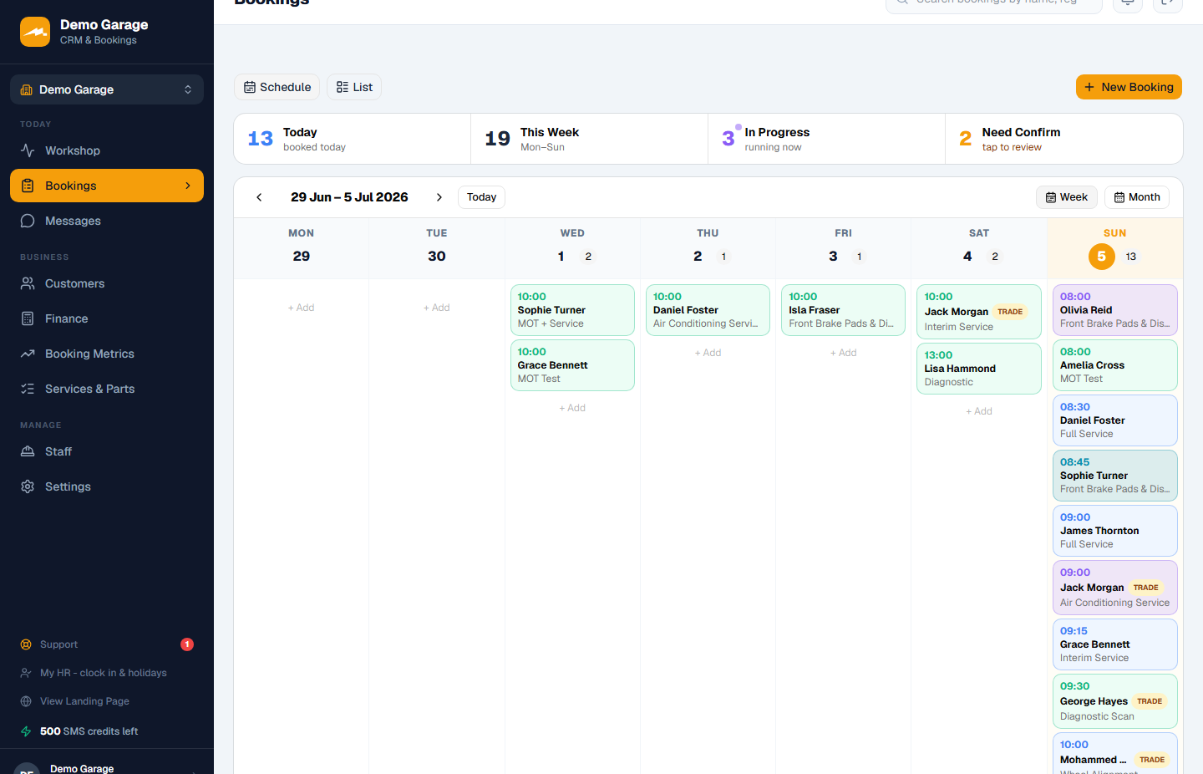
Task: Open the Today booked stat card
Action: [x=353, y=139]
